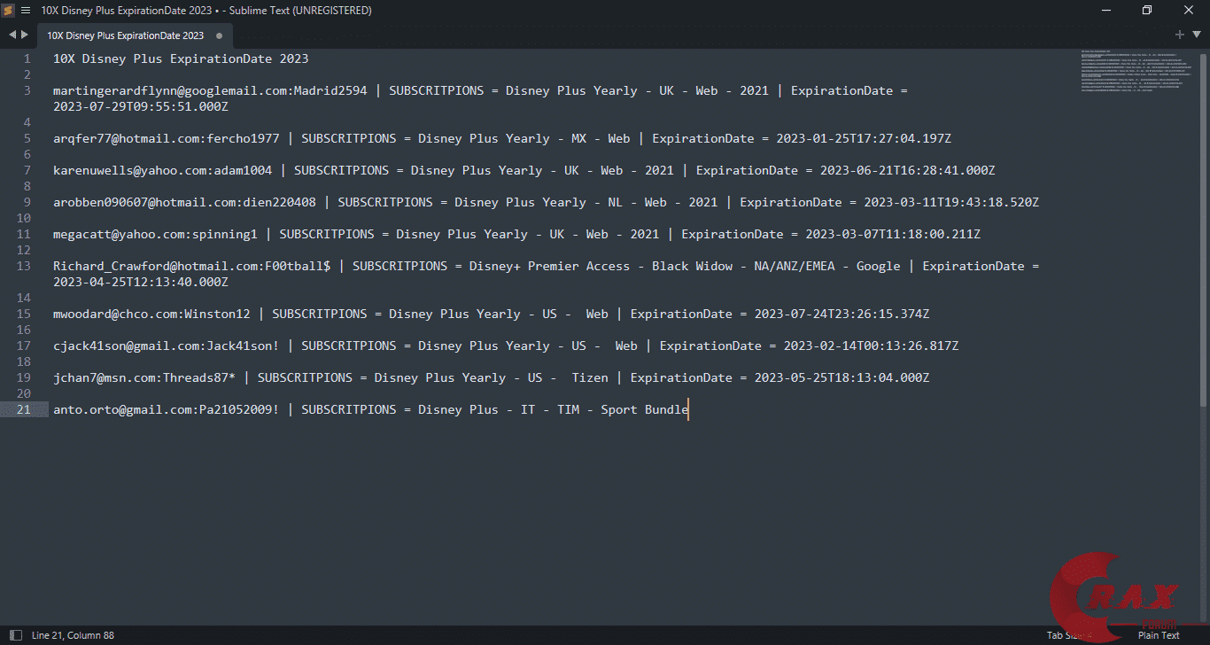Click line number 13 in the gutter
The image size is (1210, 645).
click(x=24, y=266)
